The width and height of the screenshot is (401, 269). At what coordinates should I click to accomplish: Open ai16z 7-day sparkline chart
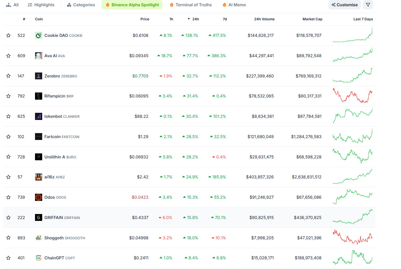353,177
